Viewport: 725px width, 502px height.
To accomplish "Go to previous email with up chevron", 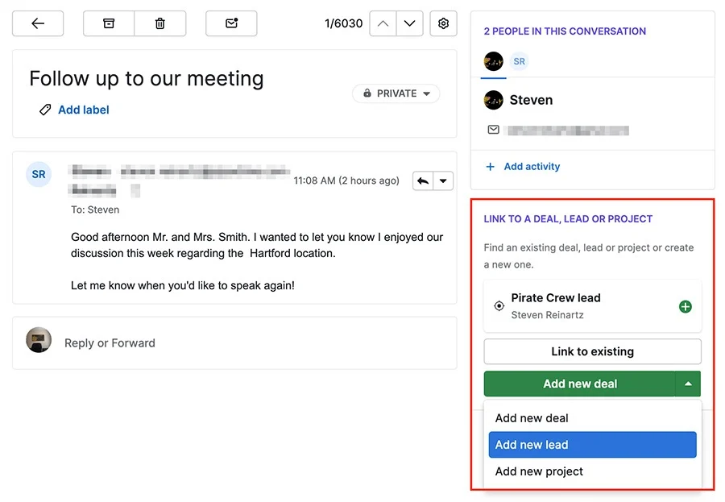I will click(383, 23).
